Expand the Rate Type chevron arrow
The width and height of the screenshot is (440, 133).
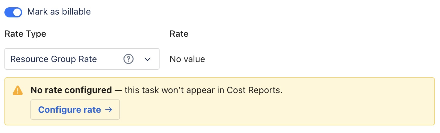(148, 59)
